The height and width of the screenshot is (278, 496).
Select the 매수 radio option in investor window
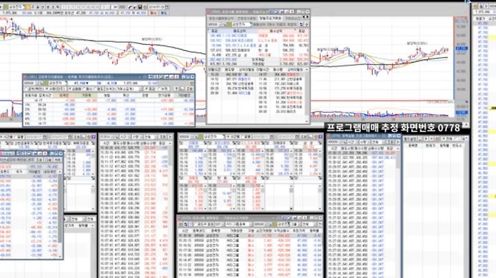click(87, 89)
